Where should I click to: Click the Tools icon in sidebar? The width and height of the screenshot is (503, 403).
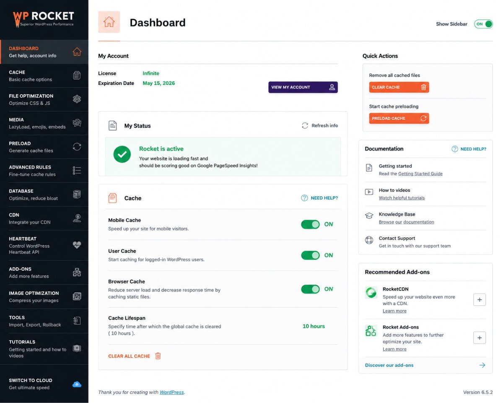coord(77,321)
